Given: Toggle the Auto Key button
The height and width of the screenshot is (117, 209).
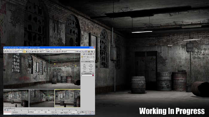Looking at the screenshot, I should click(66, 112).
